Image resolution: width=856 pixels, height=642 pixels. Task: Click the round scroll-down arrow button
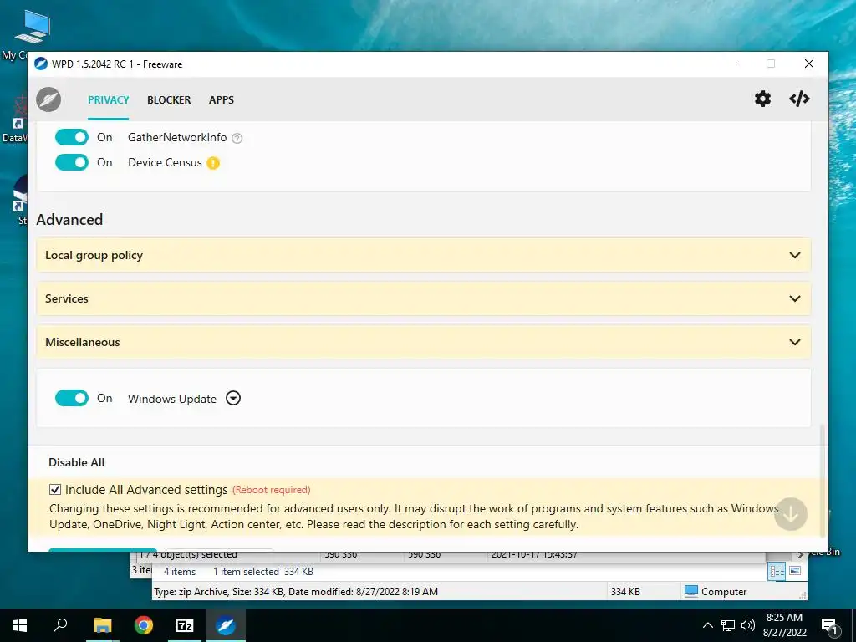pyautogui.click(x=791, y=514)
